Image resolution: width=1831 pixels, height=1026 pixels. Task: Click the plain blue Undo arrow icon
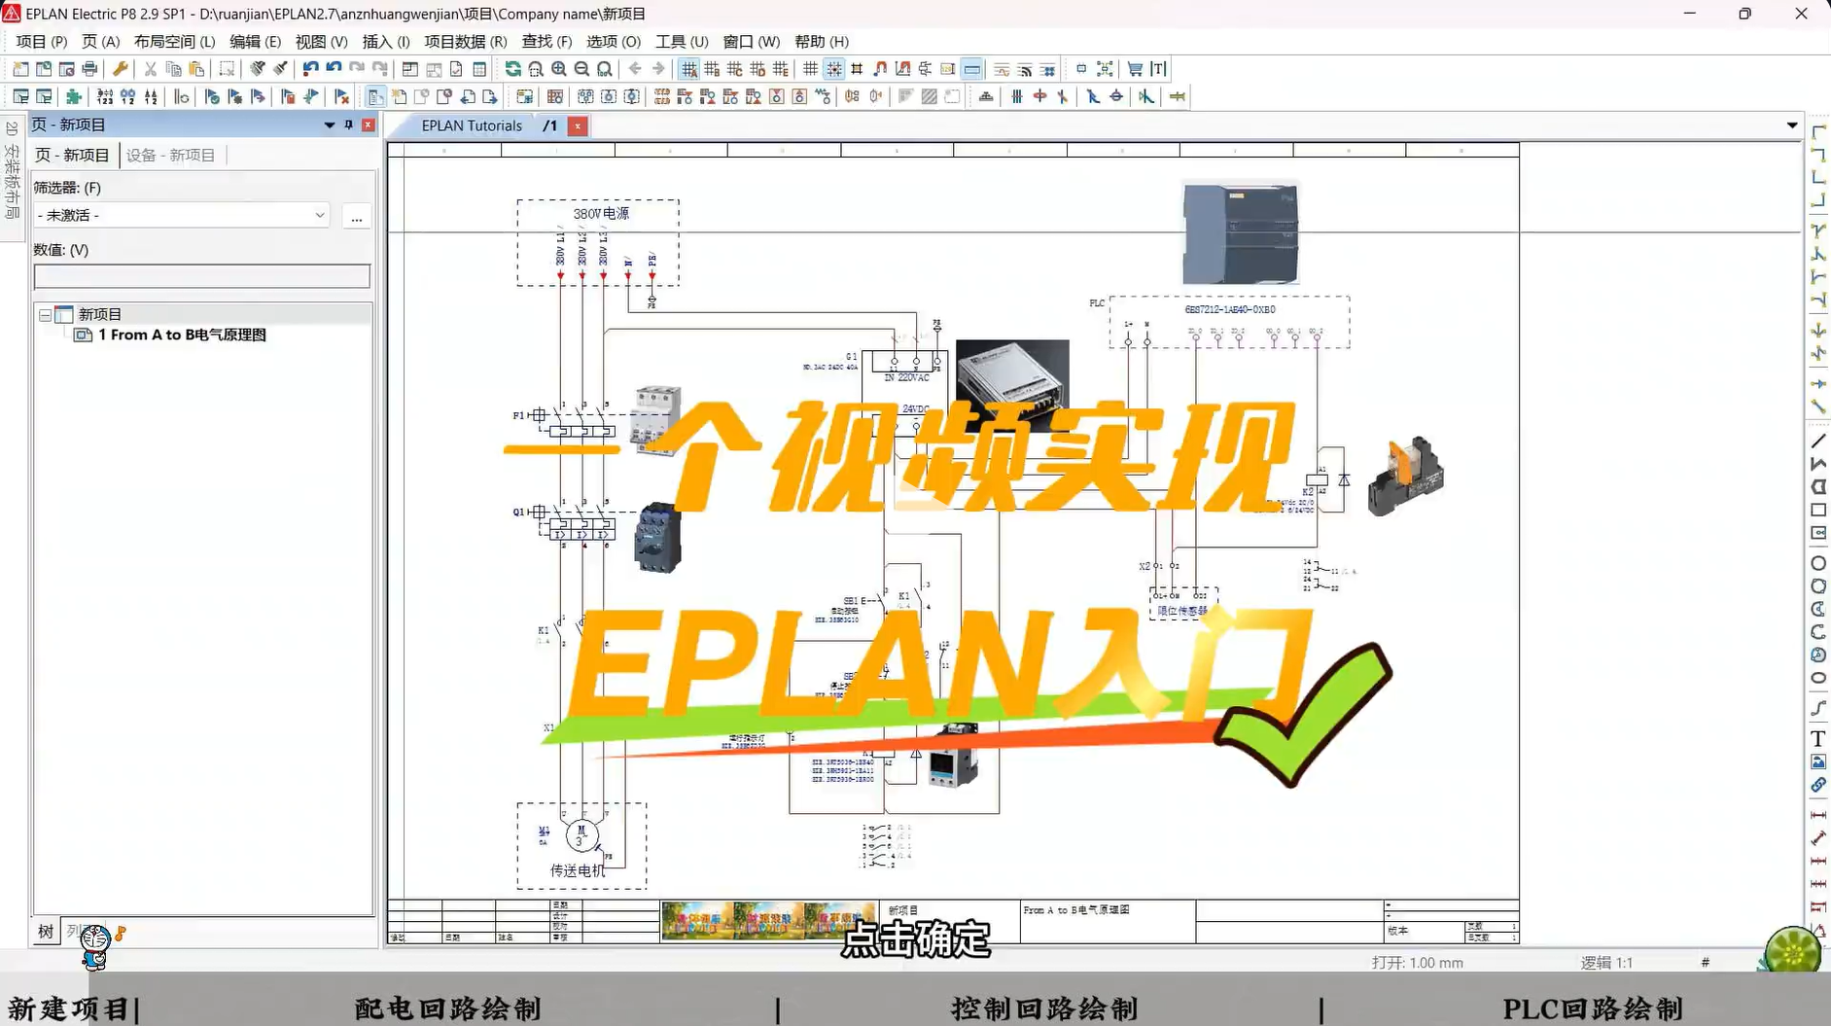coord(334,69)
